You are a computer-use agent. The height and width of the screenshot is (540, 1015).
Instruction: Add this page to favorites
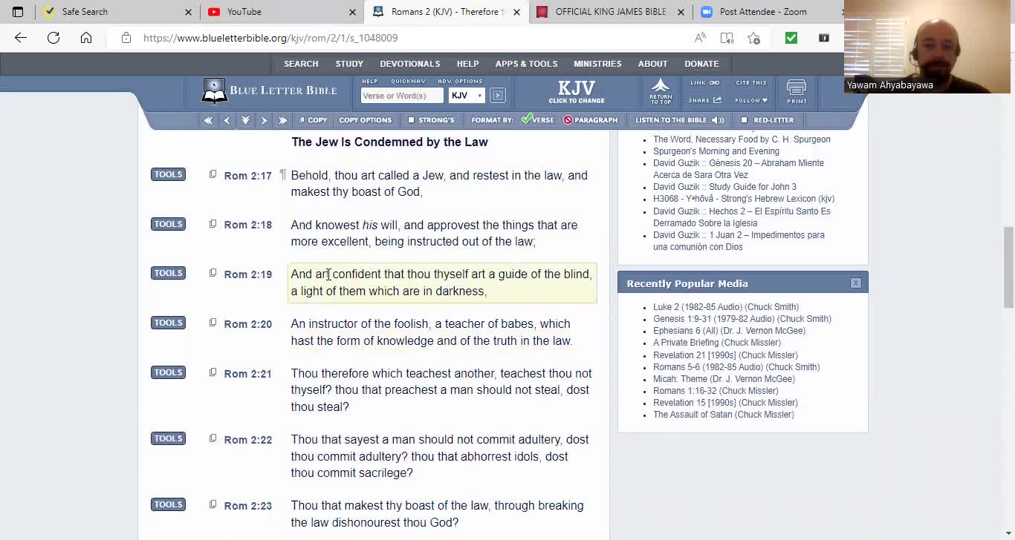[753, 38]
